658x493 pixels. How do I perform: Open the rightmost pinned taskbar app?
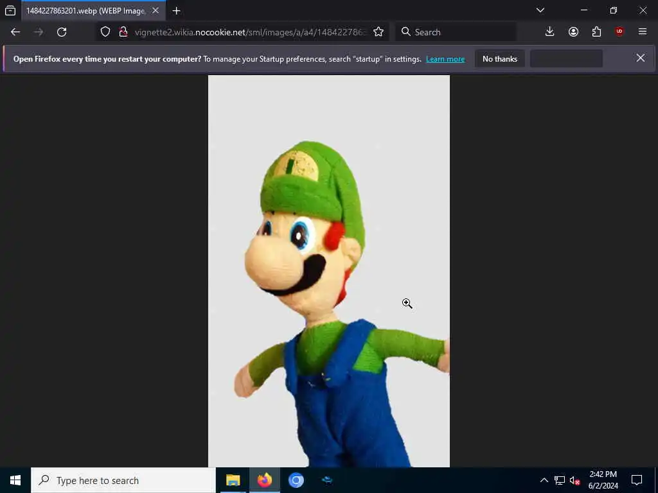coord(327,480)
